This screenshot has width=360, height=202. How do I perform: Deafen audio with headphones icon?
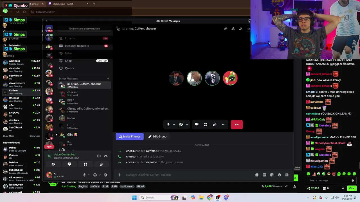click(x=95, y=175)
